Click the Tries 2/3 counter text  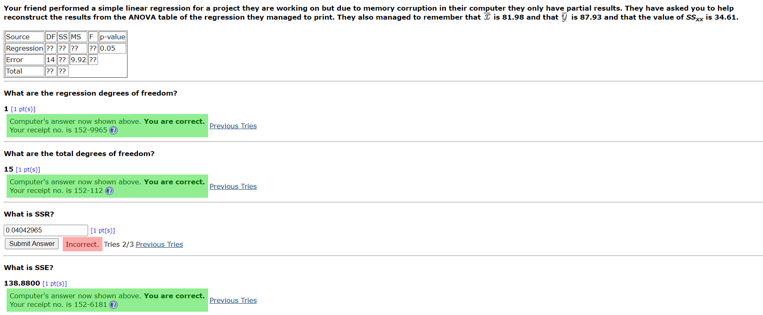click(x=119, y=244)
